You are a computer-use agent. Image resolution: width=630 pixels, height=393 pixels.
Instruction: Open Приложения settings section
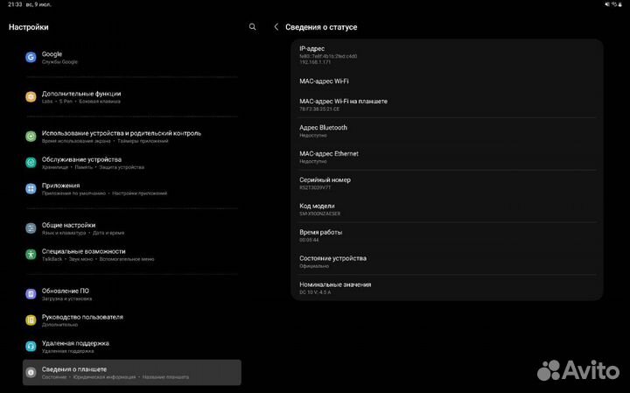pyautogui.click(x=132, y=189)
